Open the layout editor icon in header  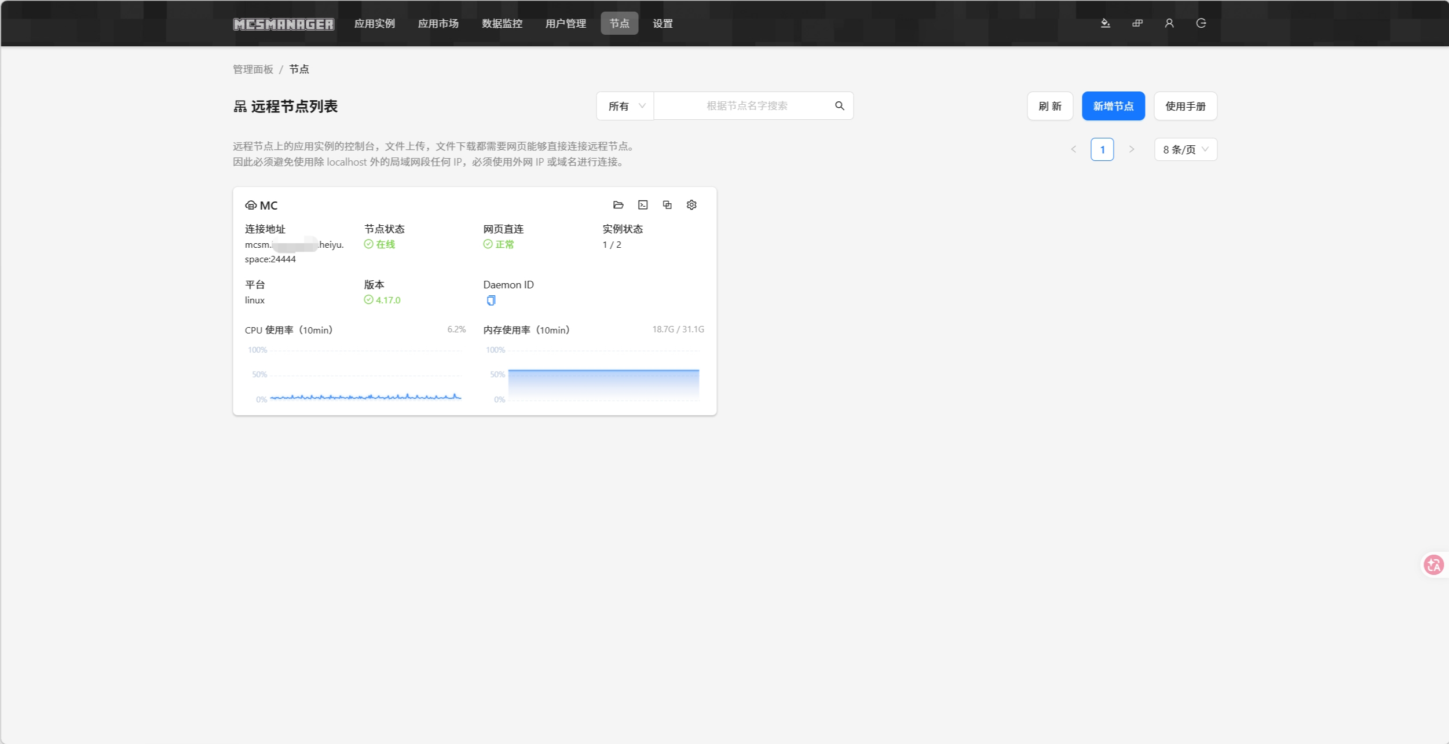click(1137, 23)
